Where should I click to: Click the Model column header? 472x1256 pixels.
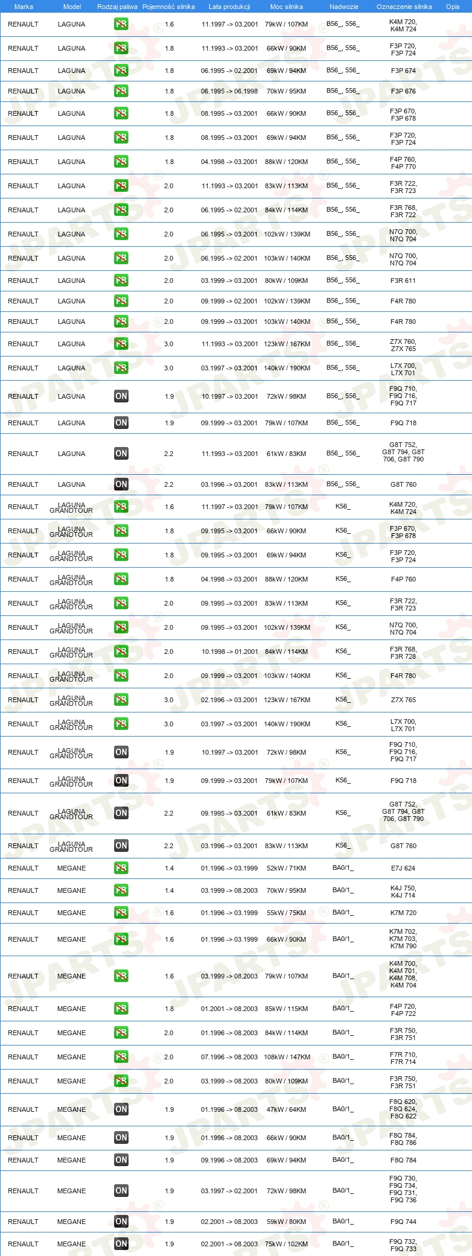(x=72, y=7)
